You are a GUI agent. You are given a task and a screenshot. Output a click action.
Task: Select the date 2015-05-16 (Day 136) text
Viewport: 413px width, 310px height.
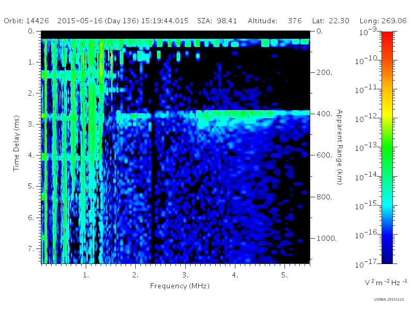tap(98, 21)
